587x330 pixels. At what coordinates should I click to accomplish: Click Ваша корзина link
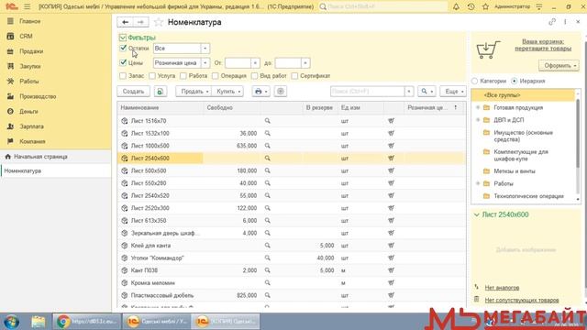[543, 45]
